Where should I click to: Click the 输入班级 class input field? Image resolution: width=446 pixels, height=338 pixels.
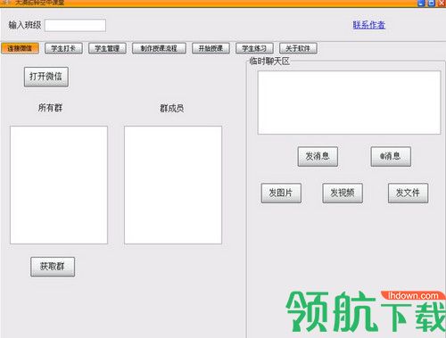75,25
